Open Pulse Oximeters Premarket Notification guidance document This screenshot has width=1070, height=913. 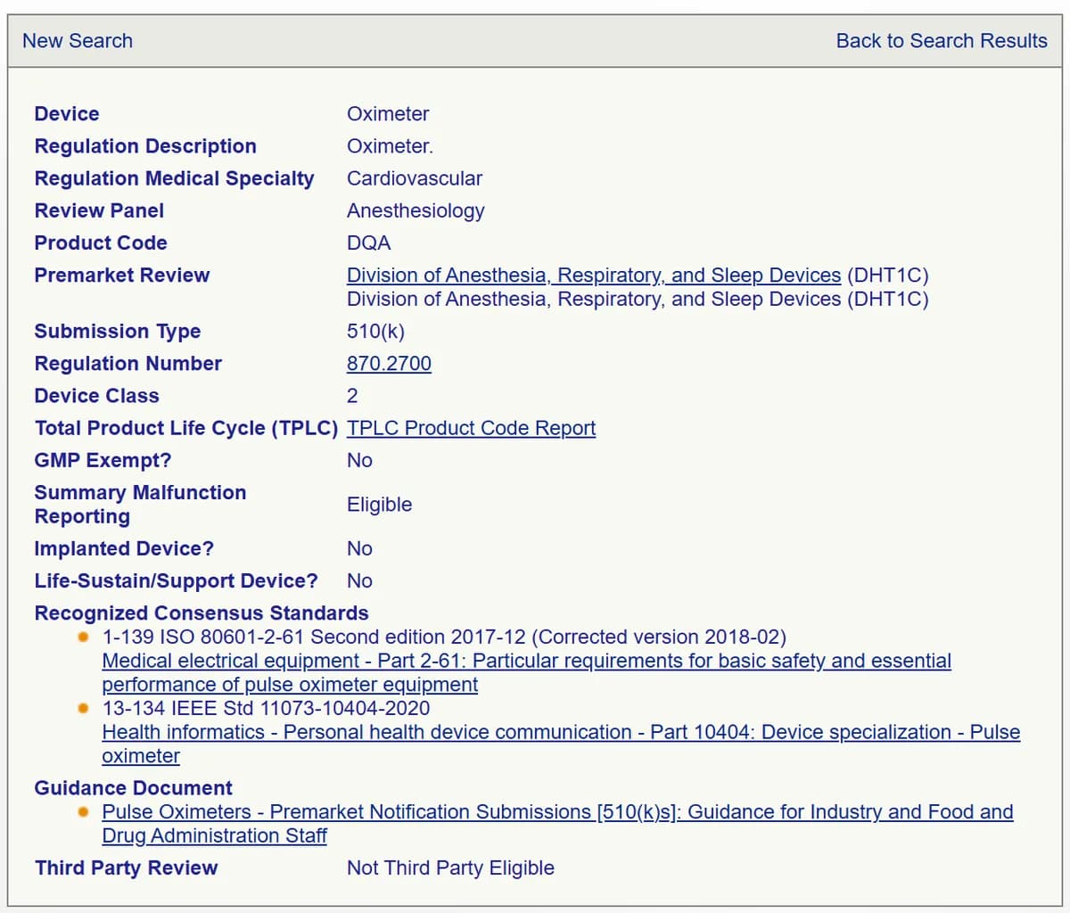pos(557,824)
